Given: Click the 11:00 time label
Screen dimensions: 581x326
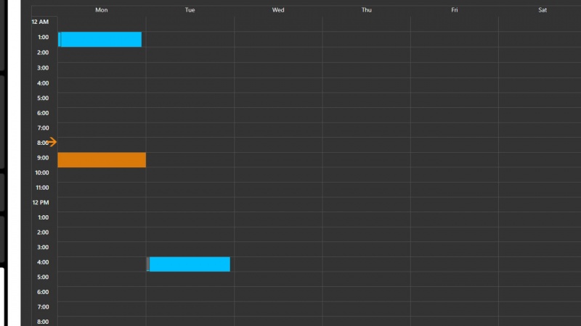Looking at the screenshot, I should (43, 188).
